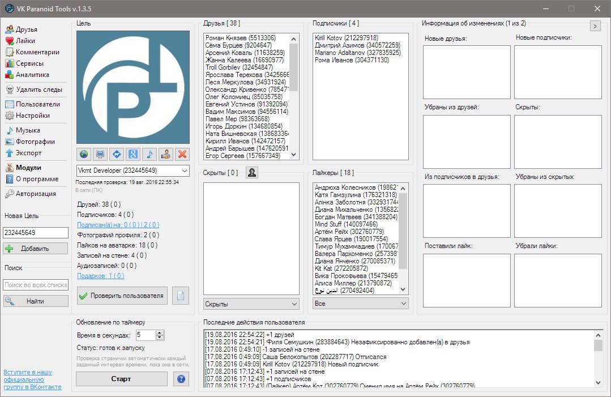This screenshot has width=611, height=397.
Task: Click the silhouette icon next to Скрыты
Action: (252, 173)
